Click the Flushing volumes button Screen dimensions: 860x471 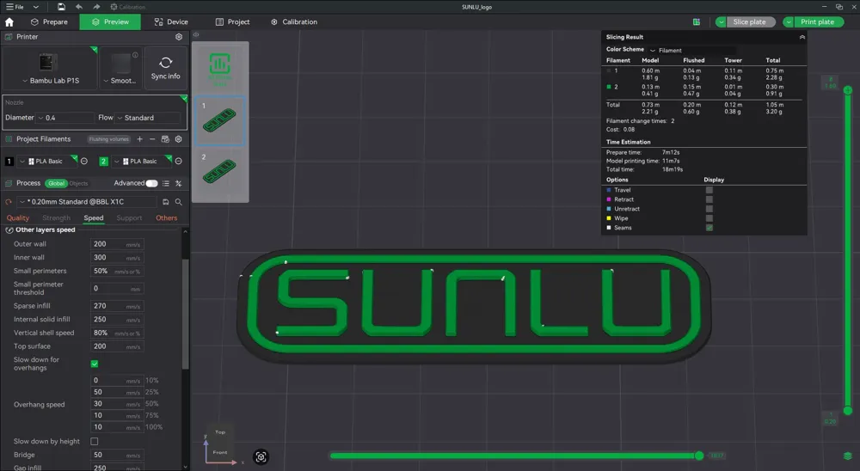point(108,139)
